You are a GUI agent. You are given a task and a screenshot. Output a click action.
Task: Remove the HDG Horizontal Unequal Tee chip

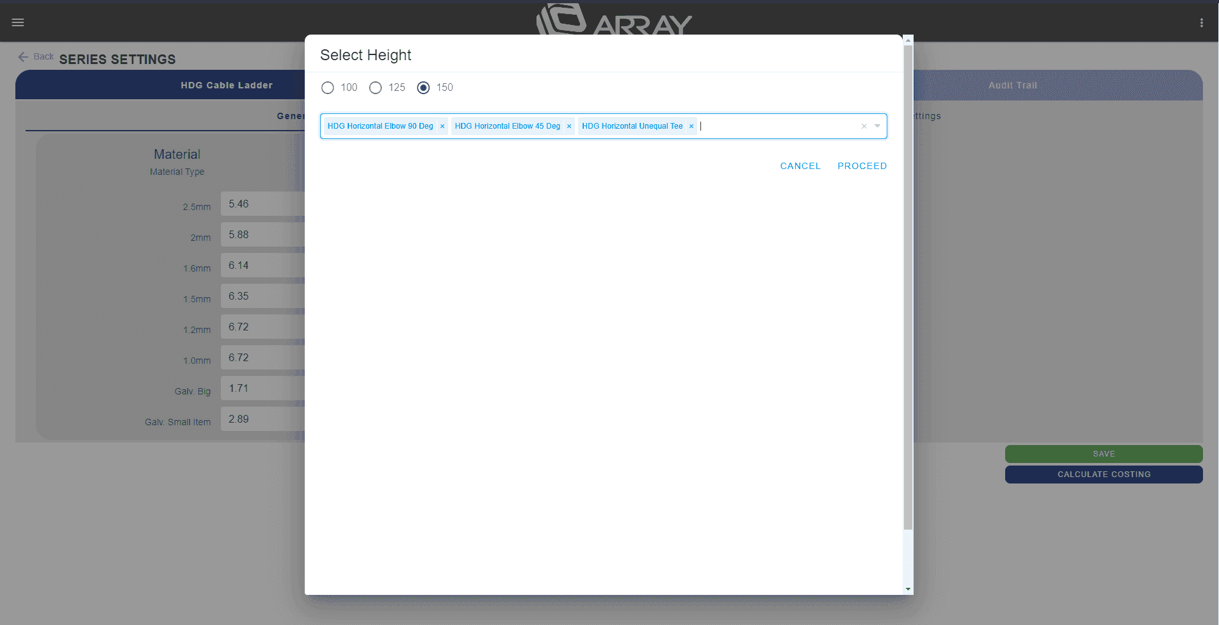point(691,126)
